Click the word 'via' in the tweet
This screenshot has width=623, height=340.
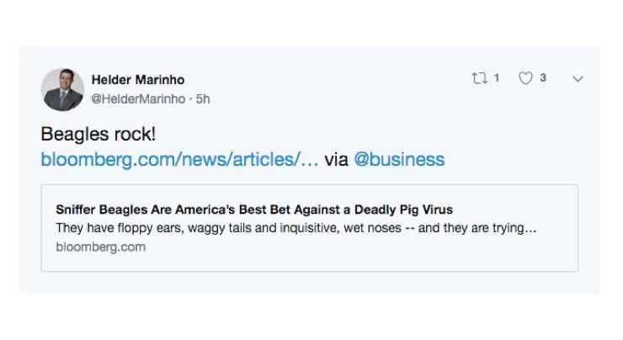336,160
